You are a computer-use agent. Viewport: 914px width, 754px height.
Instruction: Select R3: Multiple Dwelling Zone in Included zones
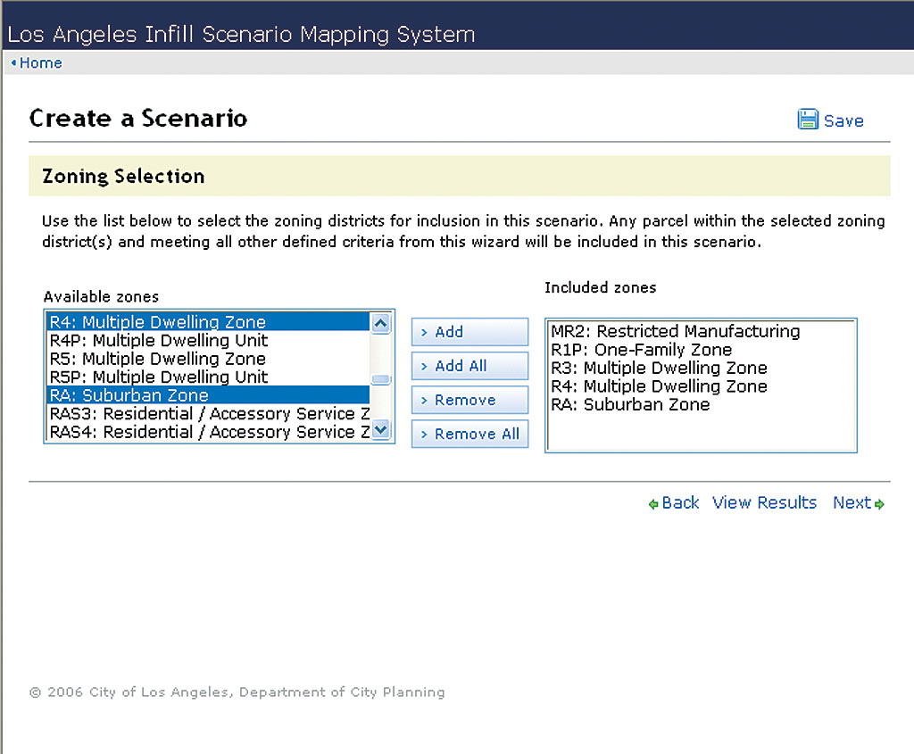659,368
